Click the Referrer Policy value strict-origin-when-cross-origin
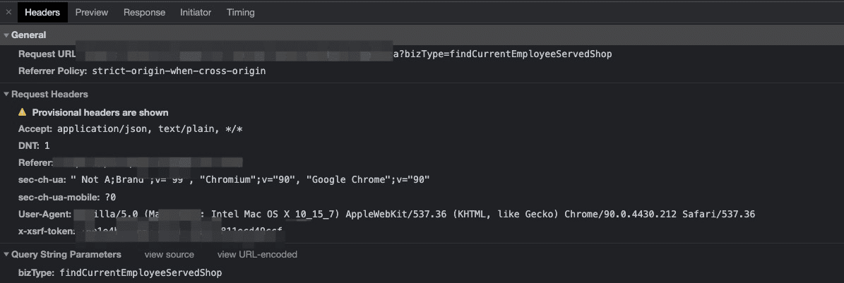The image size is (844, 283). pos(179,71)
